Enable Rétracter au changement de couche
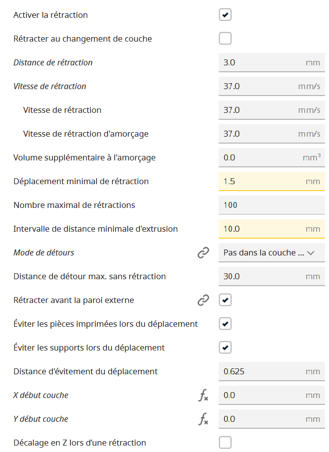Image resolution: width=329 pixels, height=452 pixels. 225,38
